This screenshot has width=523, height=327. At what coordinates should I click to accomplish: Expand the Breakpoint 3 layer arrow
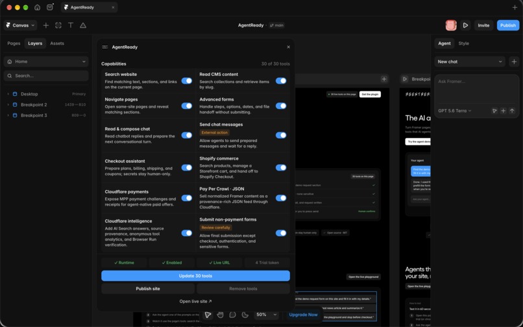pos(8,115)
